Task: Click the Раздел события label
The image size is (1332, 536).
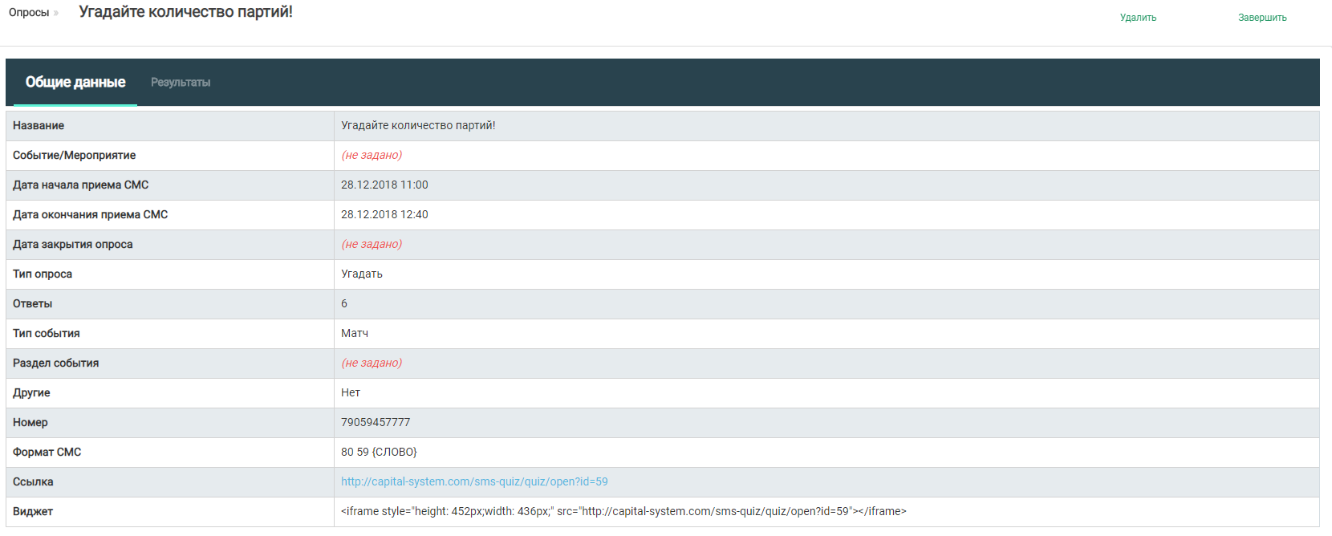Action: (55, 363)
